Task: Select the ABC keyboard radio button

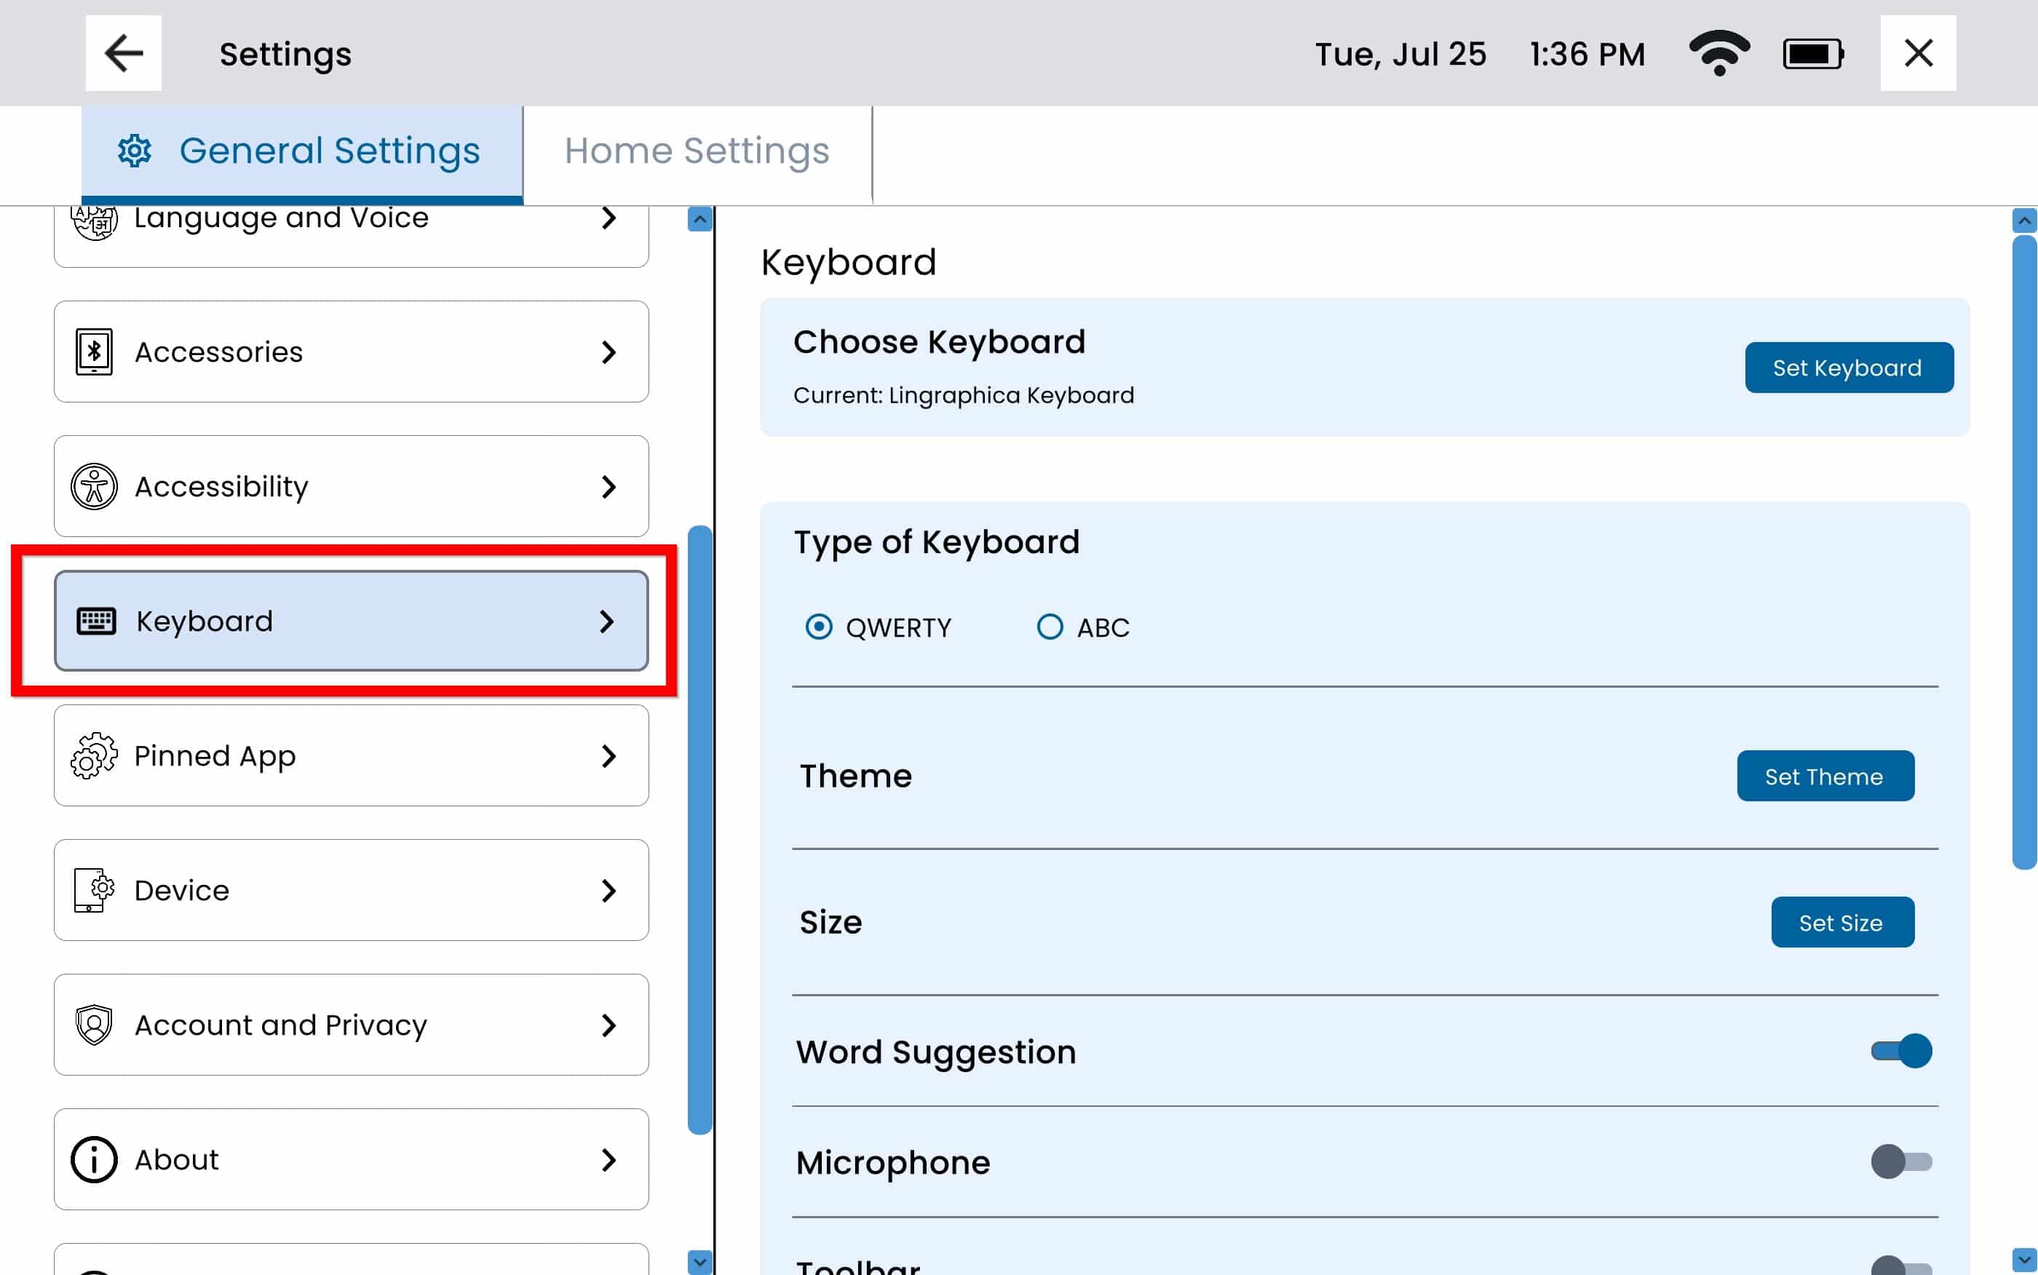Action: [1050, 627]
